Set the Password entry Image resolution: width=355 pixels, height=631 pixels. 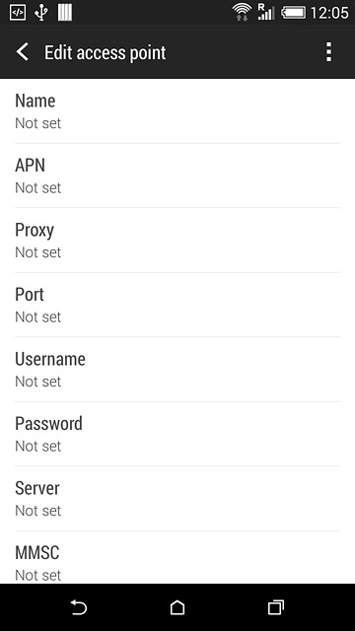177,434
